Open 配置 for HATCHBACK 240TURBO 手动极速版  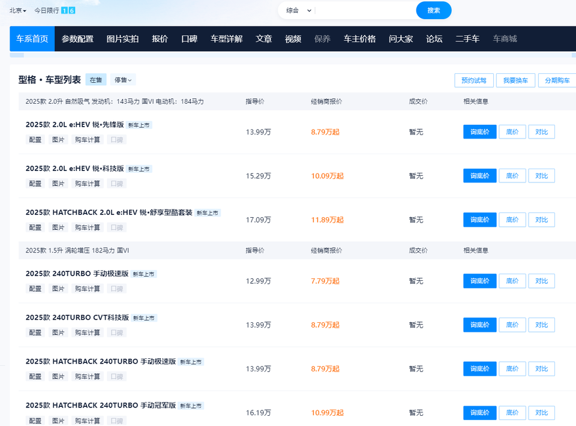(35, 376)
